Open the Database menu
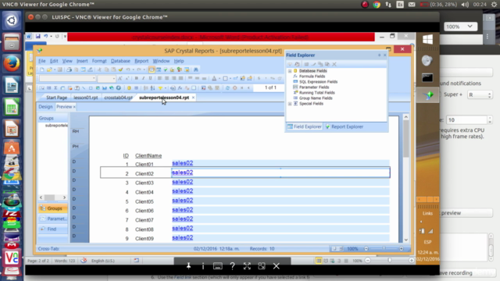The image size is (500, 281). [120, 61]
